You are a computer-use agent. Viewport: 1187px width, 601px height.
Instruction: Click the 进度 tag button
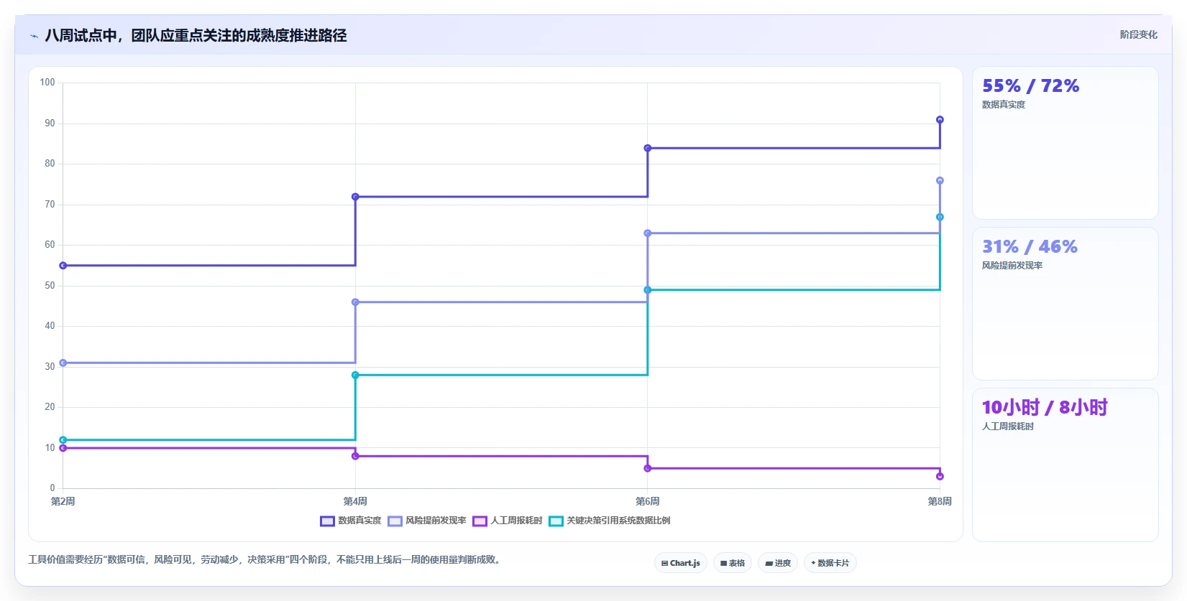pyautogui.click(x=778, y=563)
